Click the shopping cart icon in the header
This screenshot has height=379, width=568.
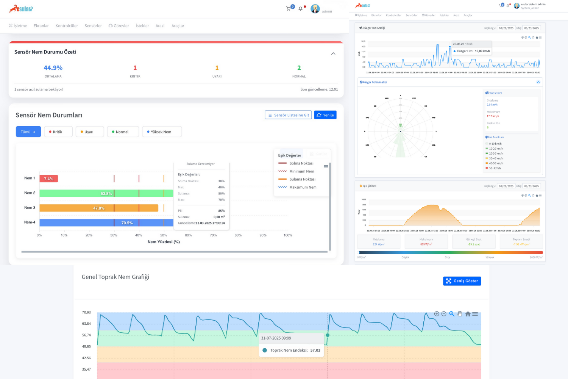(289, 8)
